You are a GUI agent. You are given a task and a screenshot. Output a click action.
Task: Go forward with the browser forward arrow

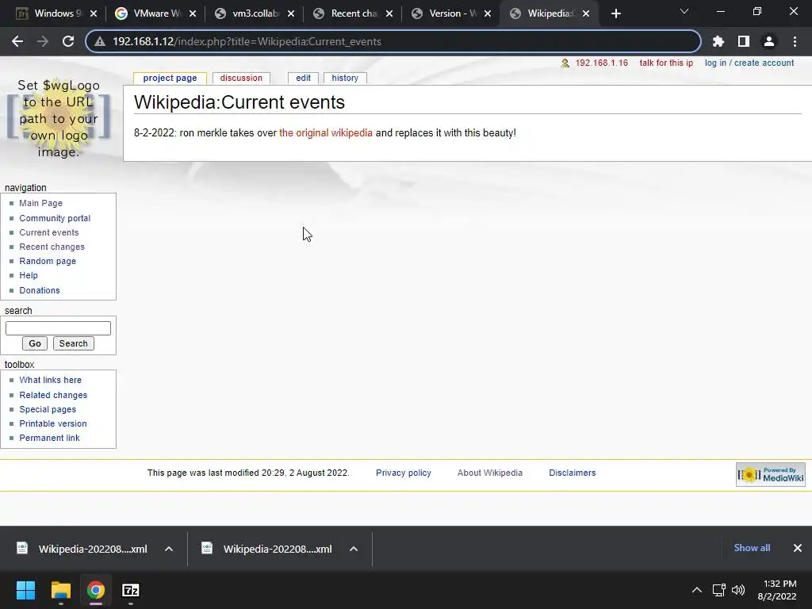point(43,41)
